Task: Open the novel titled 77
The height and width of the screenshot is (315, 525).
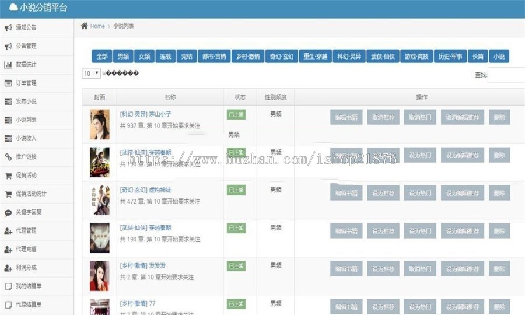Action: coord(152,303)
